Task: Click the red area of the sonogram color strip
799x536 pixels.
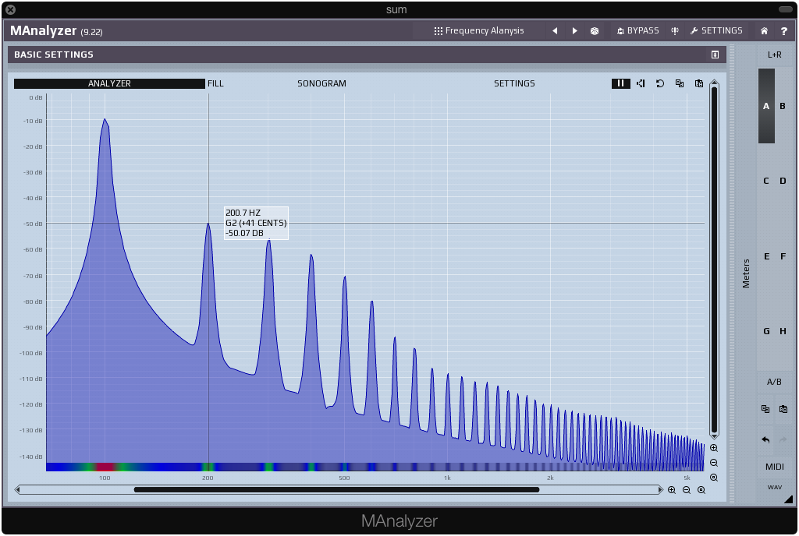Action: pyautogui.click(x=105, y=467)
